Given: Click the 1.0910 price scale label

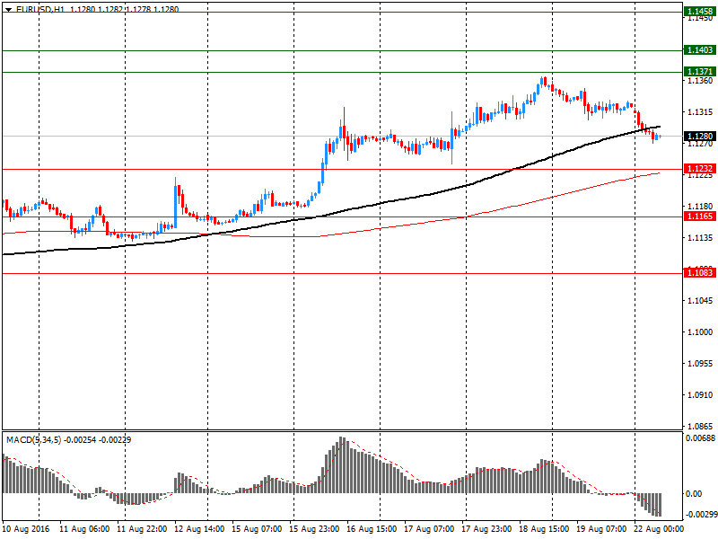Looking at the screenshot, I should coord(700,395).
